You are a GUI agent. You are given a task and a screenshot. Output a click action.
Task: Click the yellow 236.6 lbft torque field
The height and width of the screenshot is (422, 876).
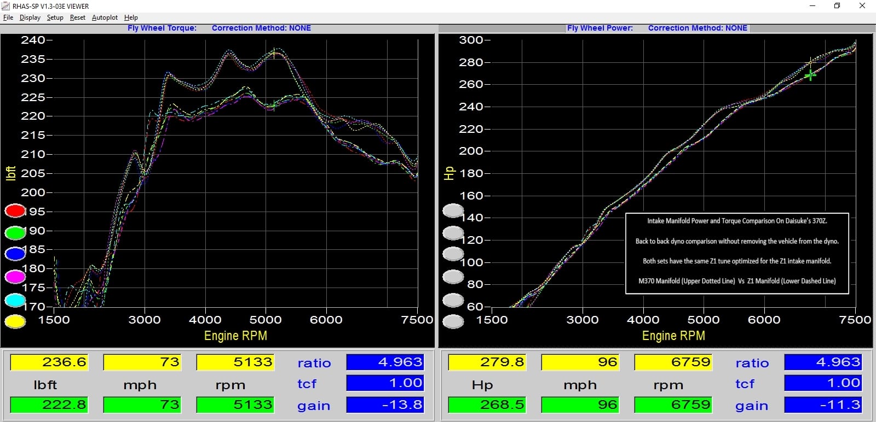49,362
